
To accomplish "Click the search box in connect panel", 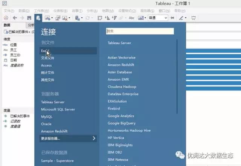I will (140, 31).
